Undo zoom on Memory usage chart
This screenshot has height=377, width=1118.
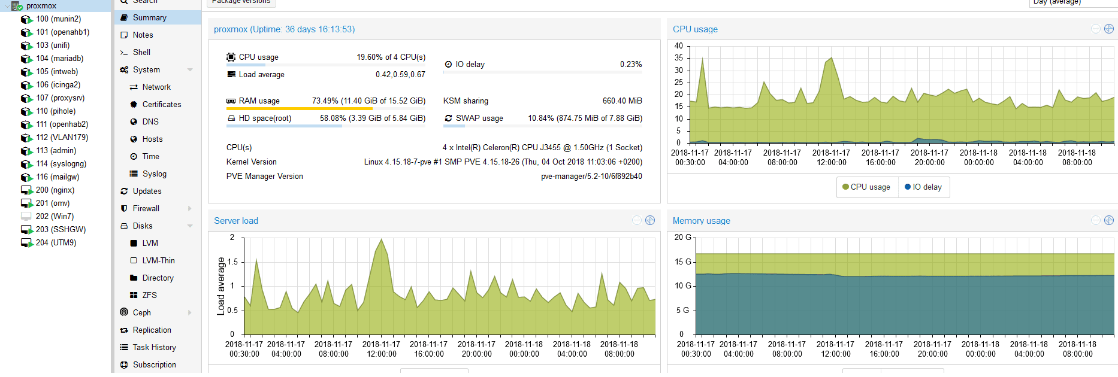click(x=1096, y=220)
